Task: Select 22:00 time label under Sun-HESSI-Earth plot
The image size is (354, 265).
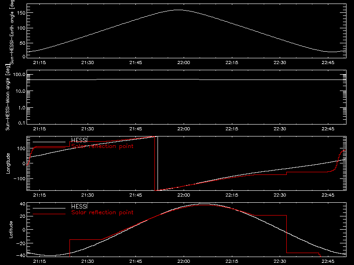Action: point(184,63)
